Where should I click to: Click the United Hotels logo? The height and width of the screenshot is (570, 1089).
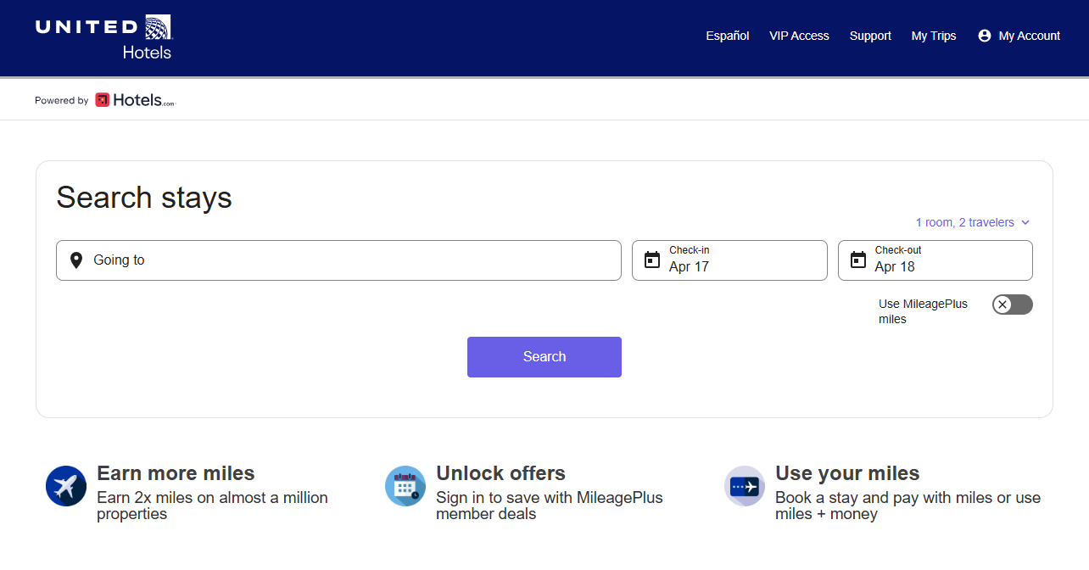click(103, 37)
